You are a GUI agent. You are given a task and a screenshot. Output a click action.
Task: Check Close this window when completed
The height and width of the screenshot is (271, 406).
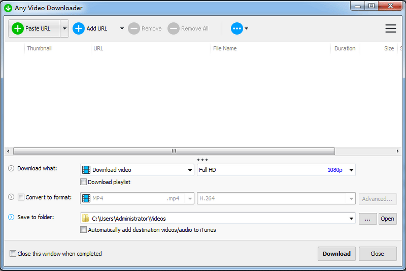pyautogui.click(x=13, y=253)
